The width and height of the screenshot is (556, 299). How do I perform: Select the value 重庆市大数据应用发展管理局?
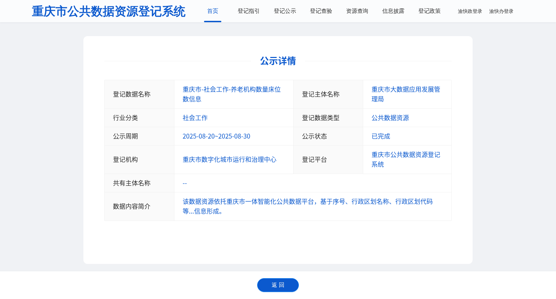tap(406, 94)
